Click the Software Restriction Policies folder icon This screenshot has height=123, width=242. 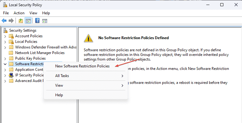tap(11, 64)
